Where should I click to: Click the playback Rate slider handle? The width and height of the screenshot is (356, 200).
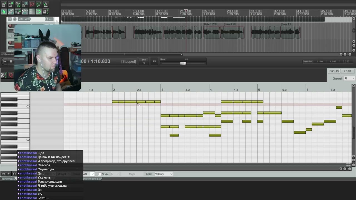(x=183, y=63)
